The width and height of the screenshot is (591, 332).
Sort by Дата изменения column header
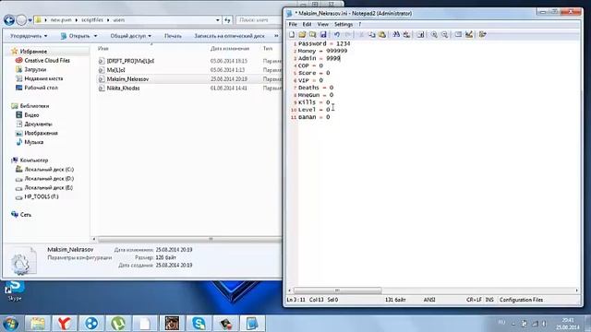tap(230, 49)
